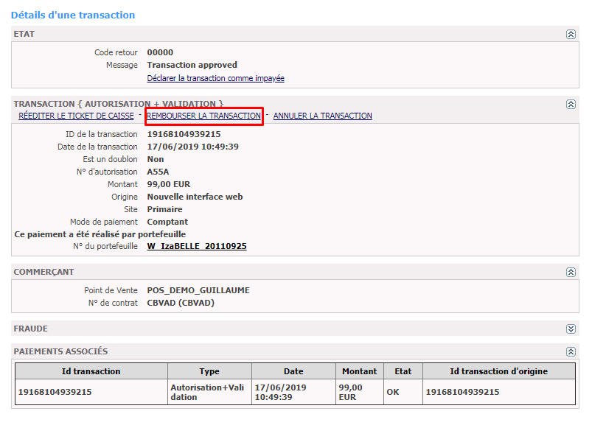The width and height of the screenshot is (592, 428).
Task: Click origin value Nouvelle interface web
Action: (x=195, y=197)
